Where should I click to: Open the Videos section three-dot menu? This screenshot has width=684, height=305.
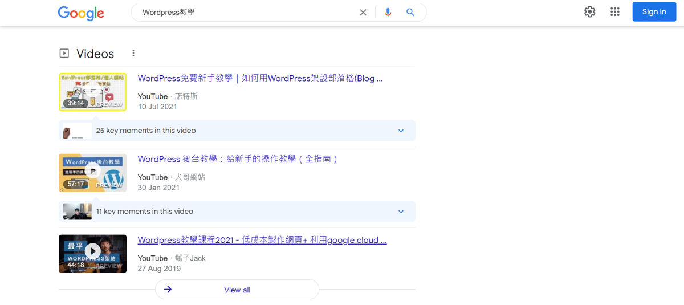(133, 53)
